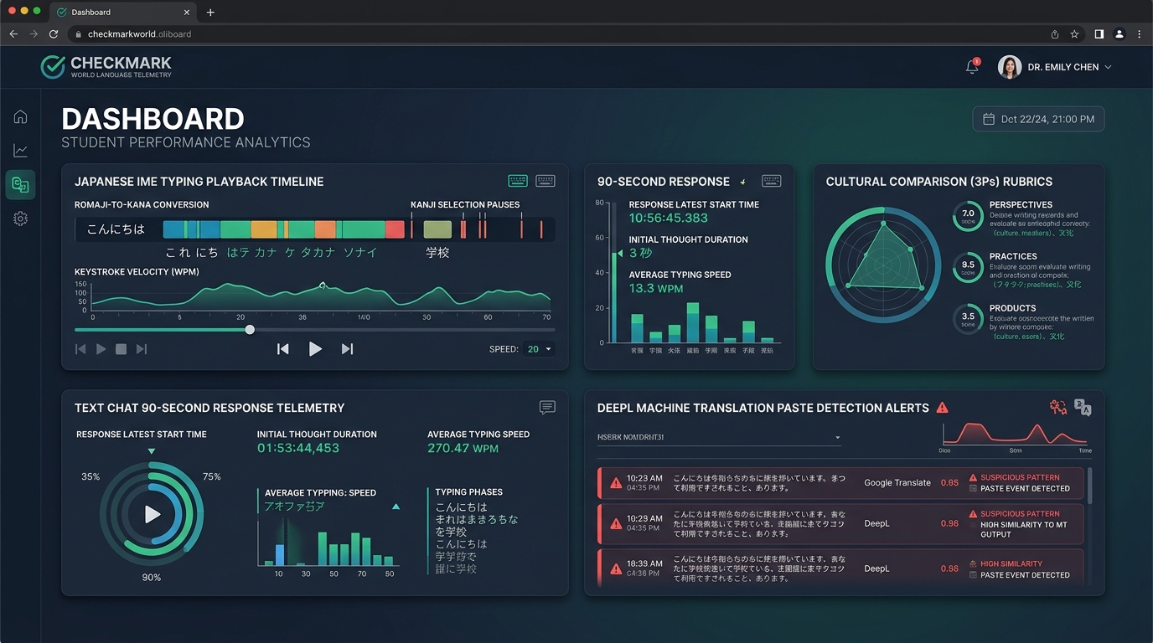Click the olive green kanji selection block
Viewport: 1153px width, 643px height.
(x=437, y=229)
